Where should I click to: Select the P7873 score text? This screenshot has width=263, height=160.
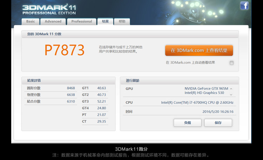65,50
